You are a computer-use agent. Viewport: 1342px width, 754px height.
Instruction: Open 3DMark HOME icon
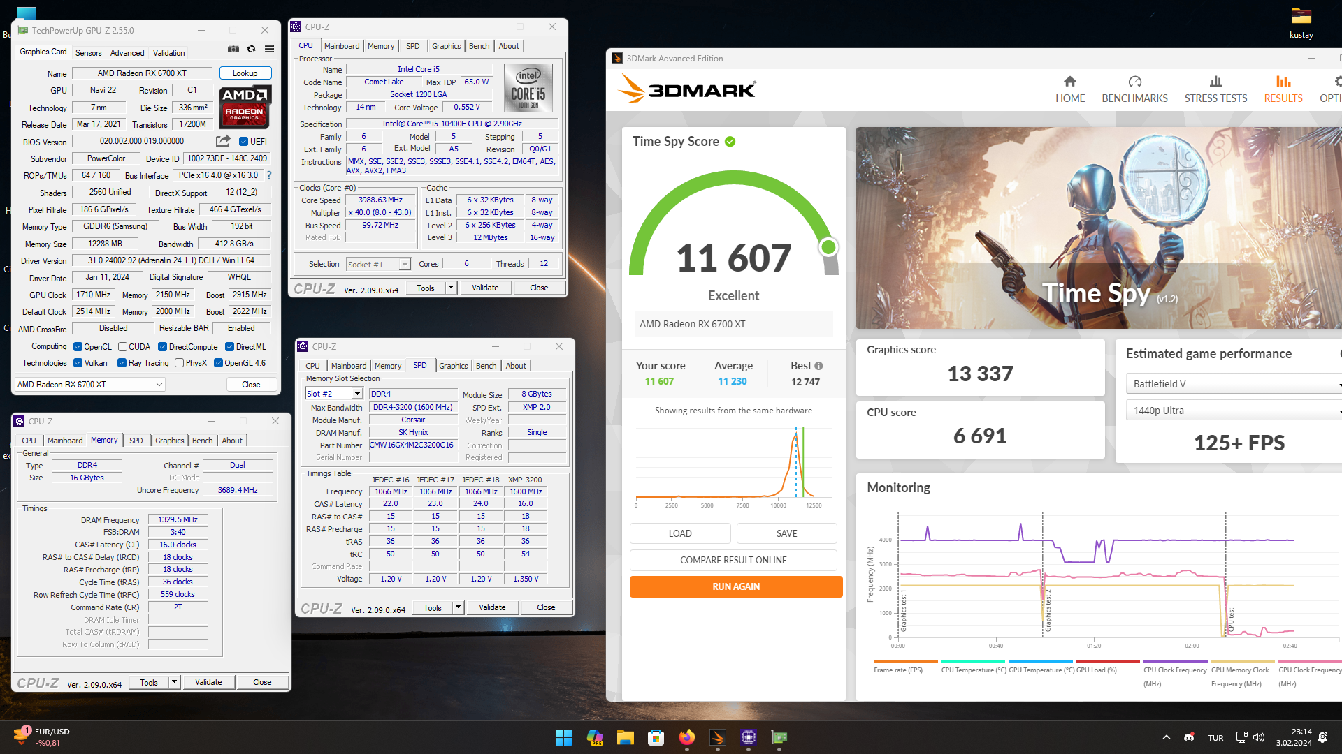(1070, 89)
